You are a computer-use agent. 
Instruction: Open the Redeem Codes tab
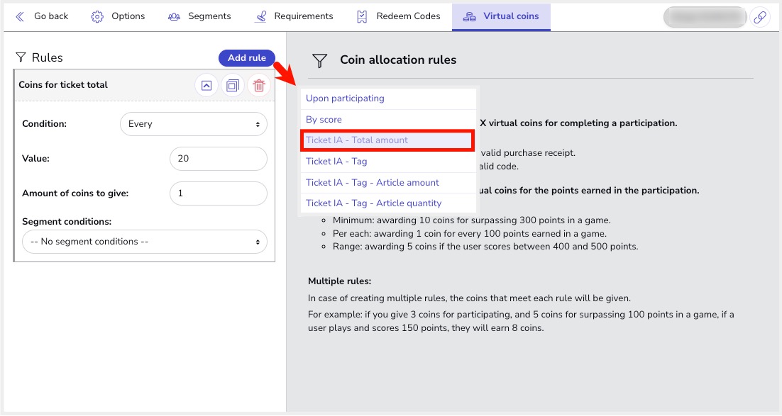[x=398, y=16]
